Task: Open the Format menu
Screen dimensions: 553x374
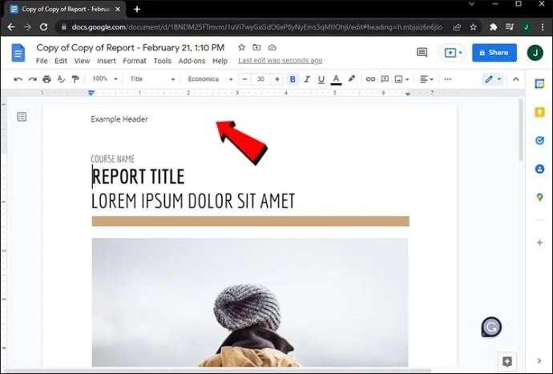Action: [135, 61]
